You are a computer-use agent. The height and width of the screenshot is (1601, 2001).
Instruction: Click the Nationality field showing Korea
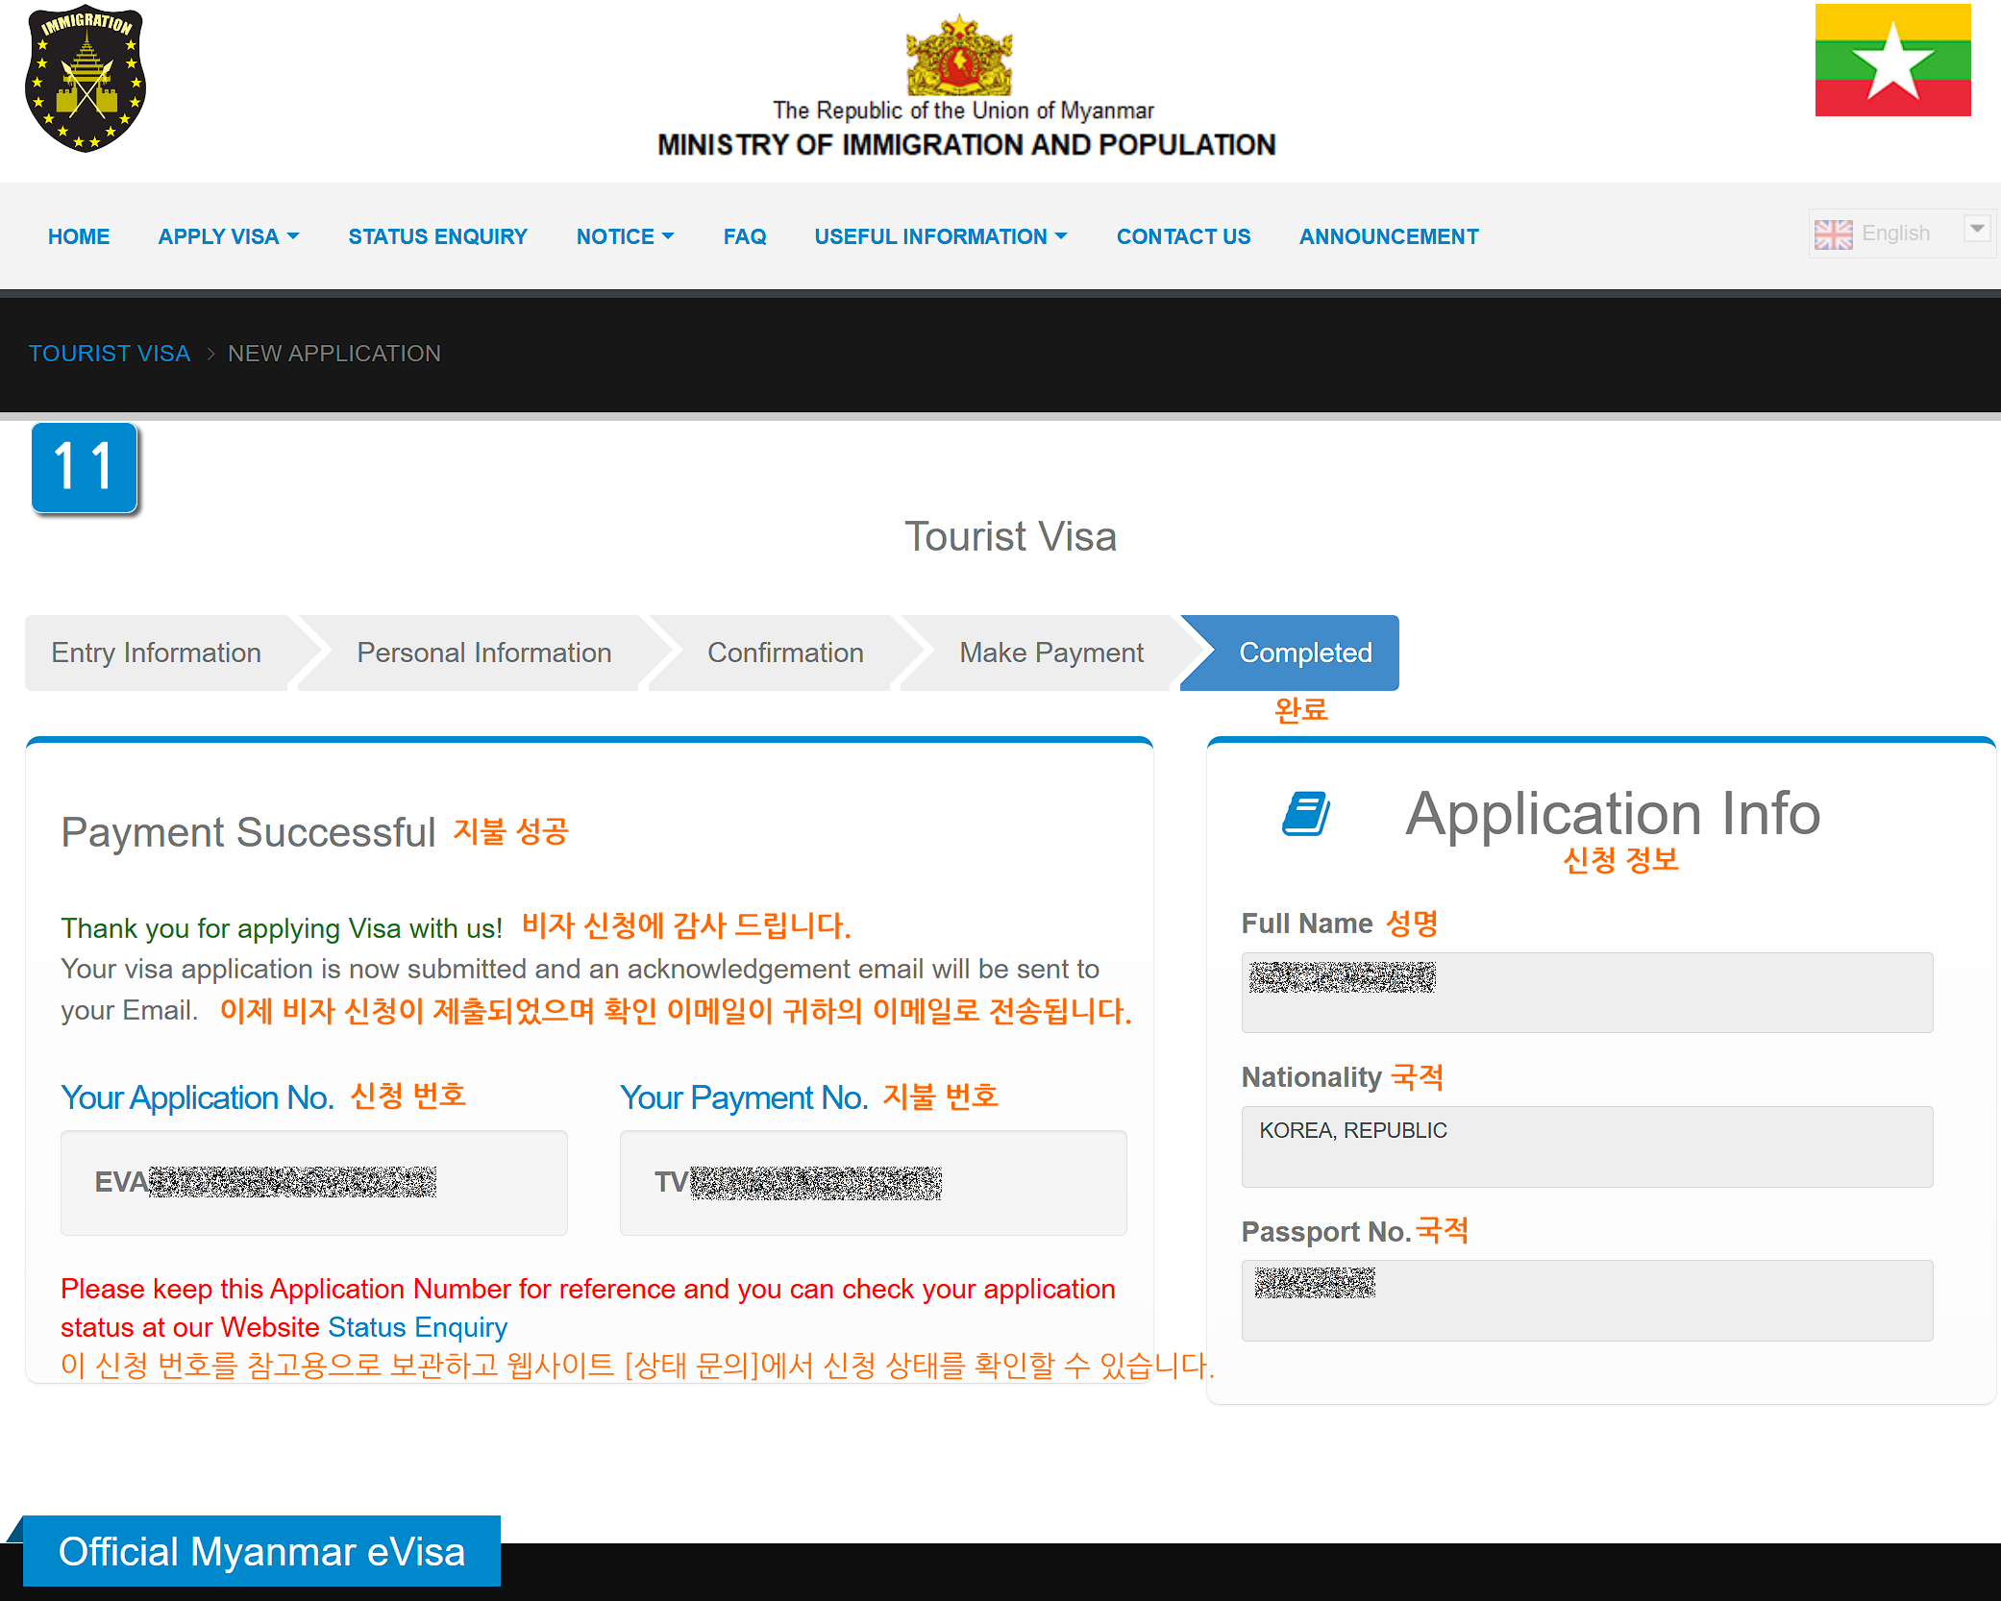[1586, 1145]
